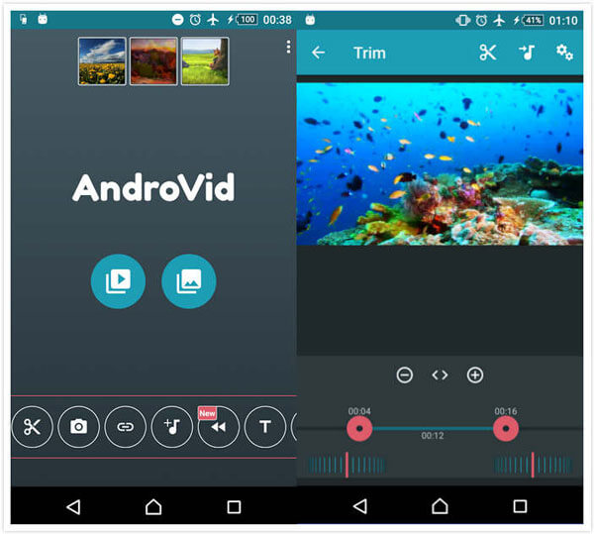The width and height of the screenshot is (594, 534).
Task: Open the settings gears in Trim header
Action: coord(564,53)
